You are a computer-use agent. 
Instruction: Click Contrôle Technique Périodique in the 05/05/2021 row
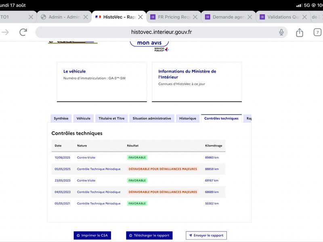[99, 204]
